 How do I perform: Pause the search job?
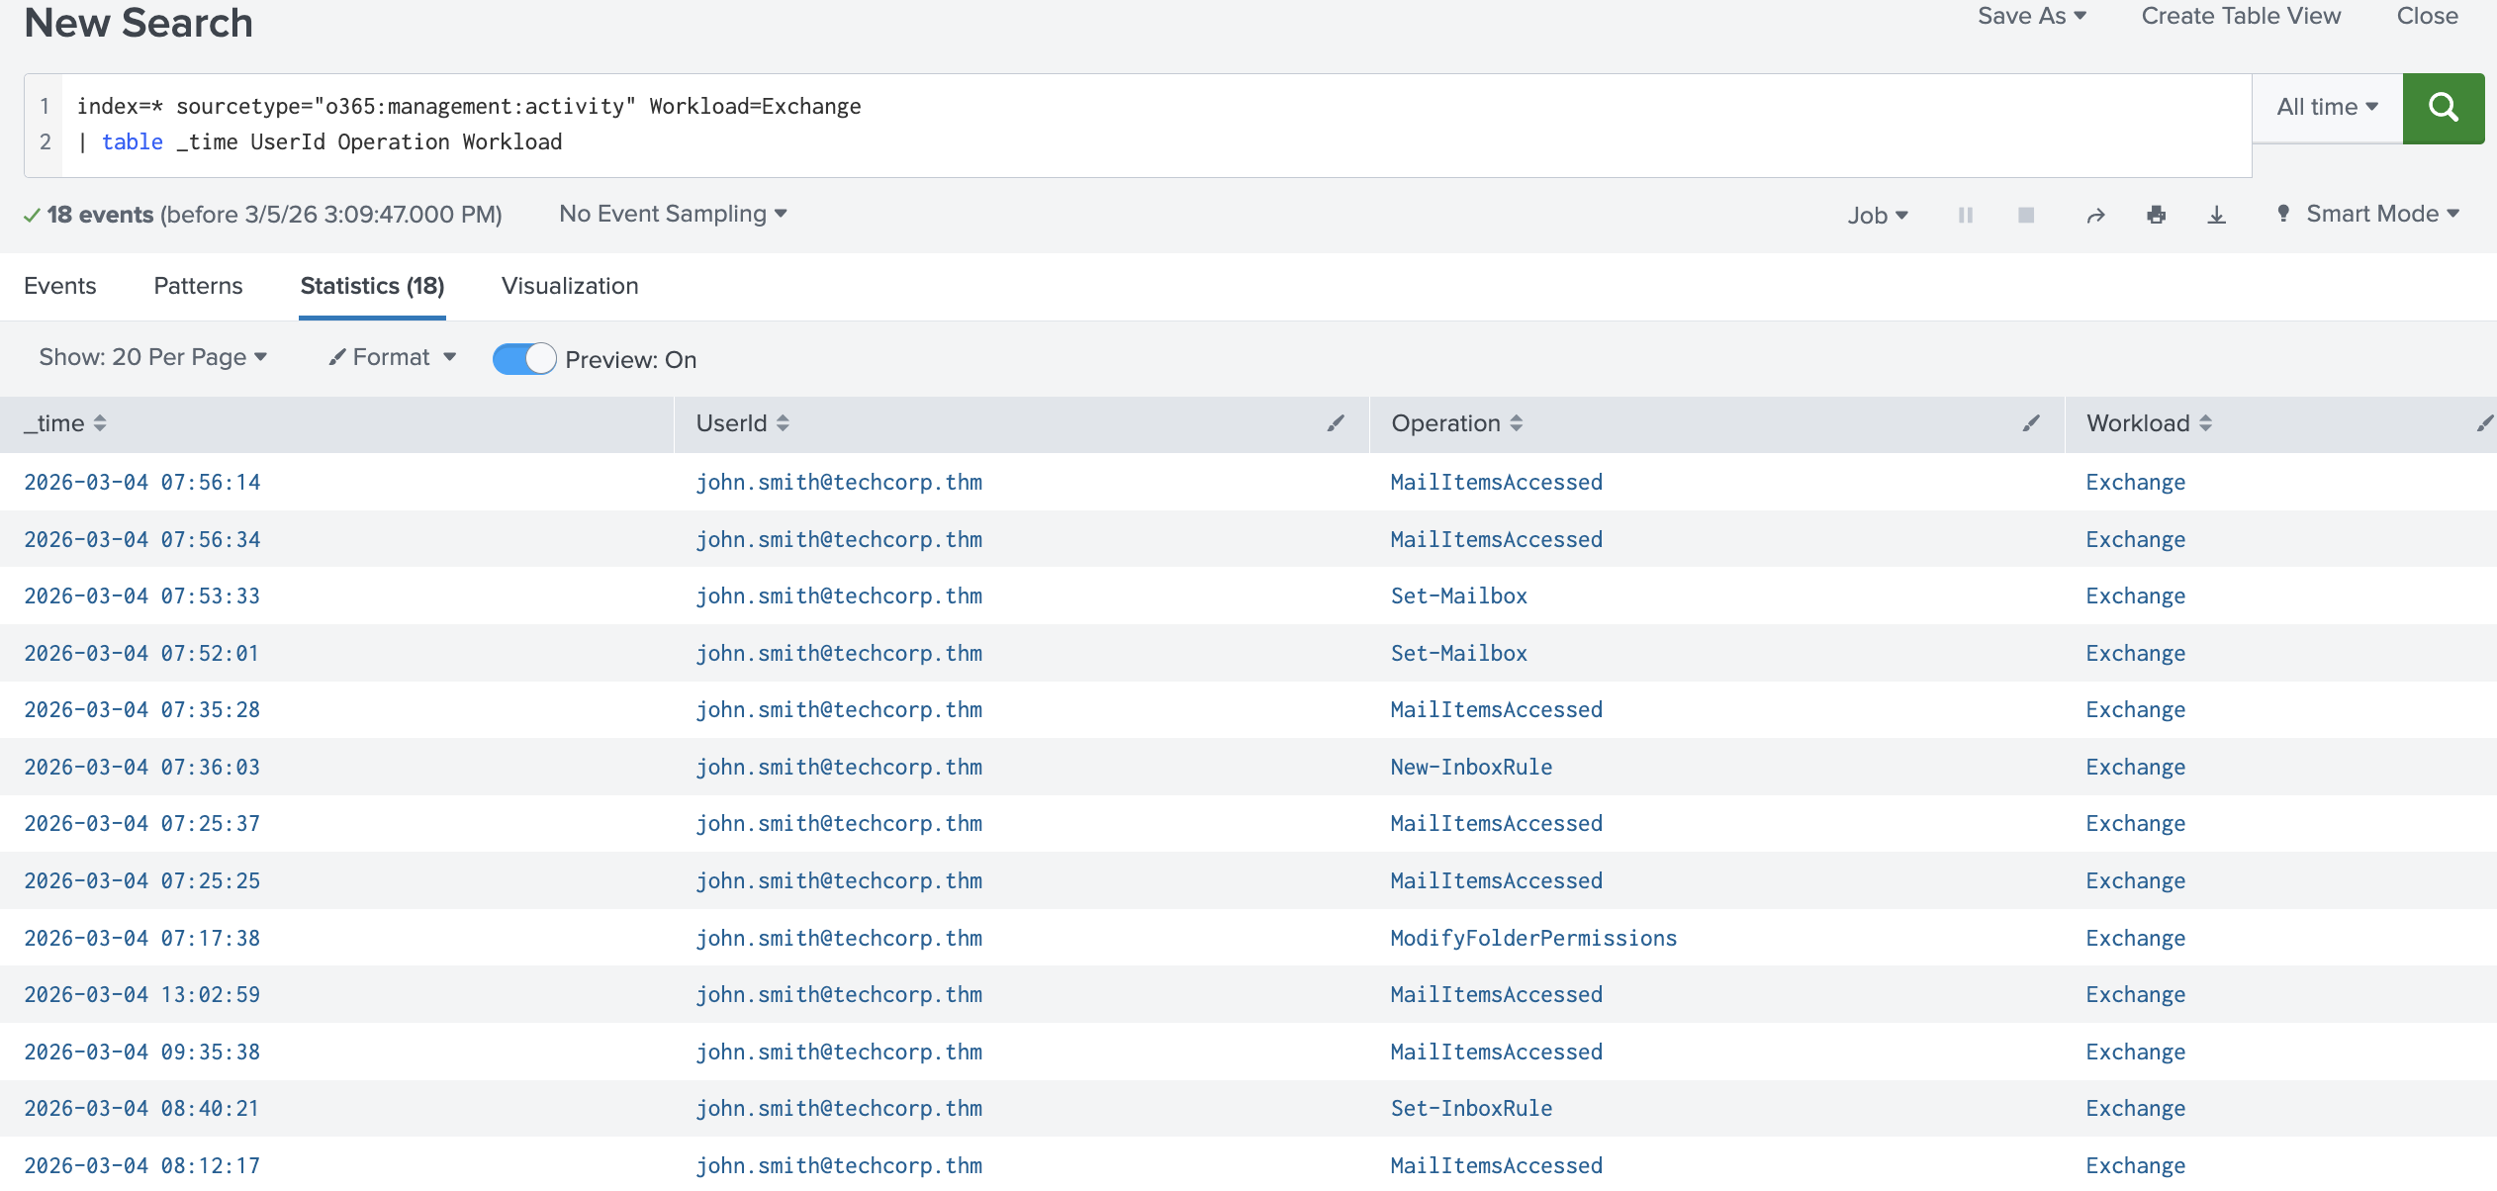coord(1966,215)
